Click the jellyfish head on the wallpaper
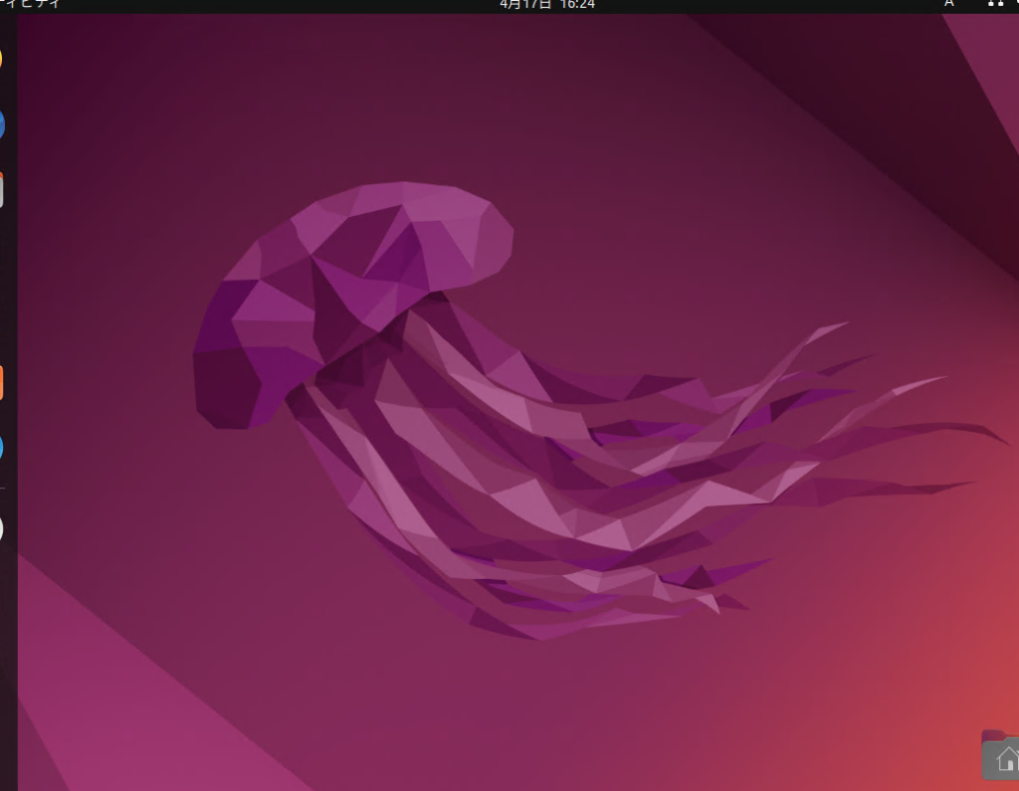The width and height of the screenshot is (1019, 791). 398,239
